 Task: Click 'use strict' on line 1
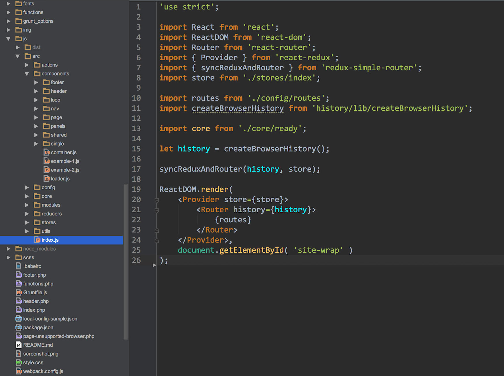tap(187, 7)
